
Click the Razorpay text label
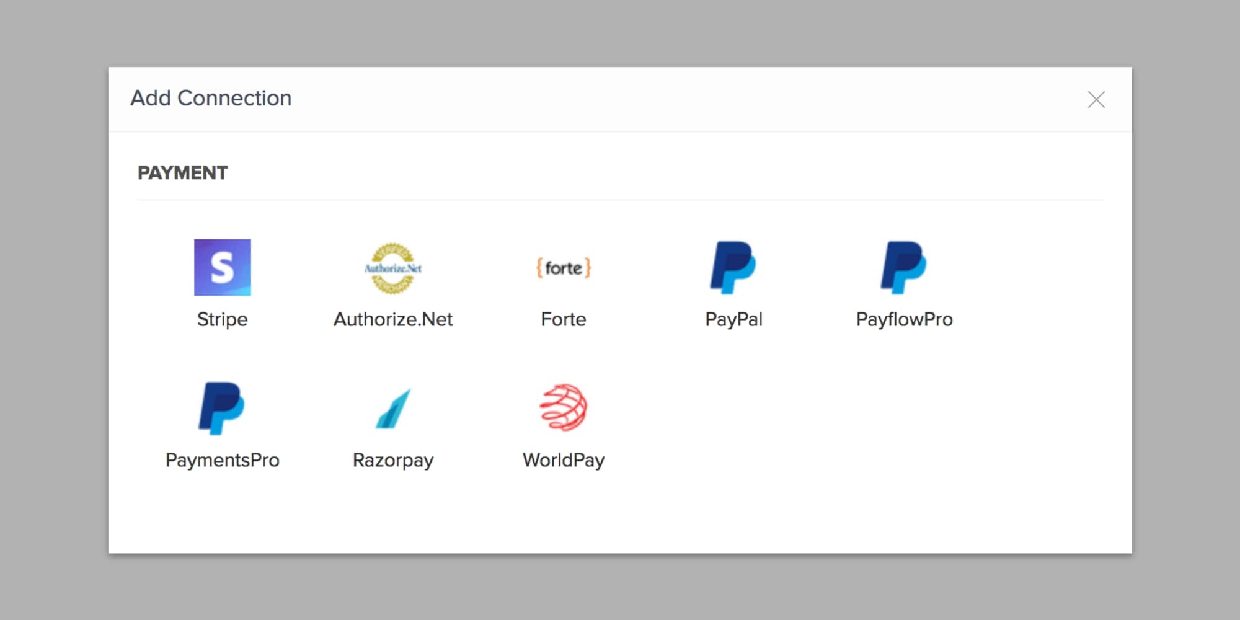[x=393, y=460]
